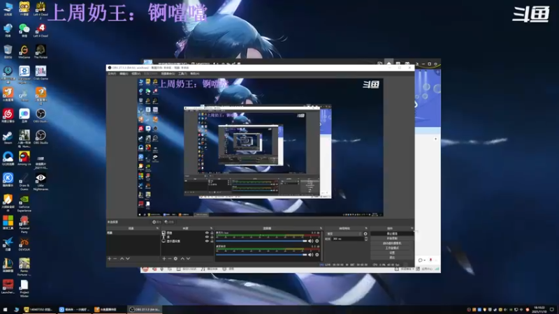Toggle the lock on the 图像 image source
559x314 pixels.
pos(212,232)
